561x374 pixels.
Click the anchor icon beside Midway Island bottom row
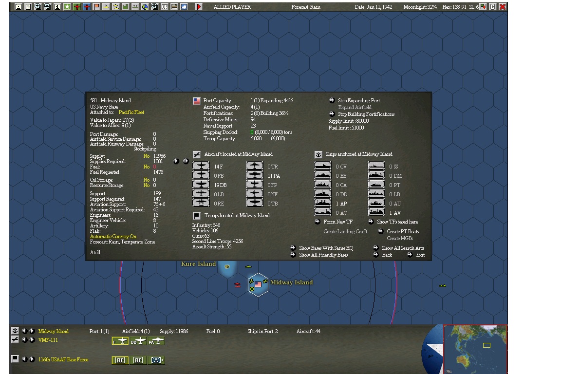tap(15, 331)
